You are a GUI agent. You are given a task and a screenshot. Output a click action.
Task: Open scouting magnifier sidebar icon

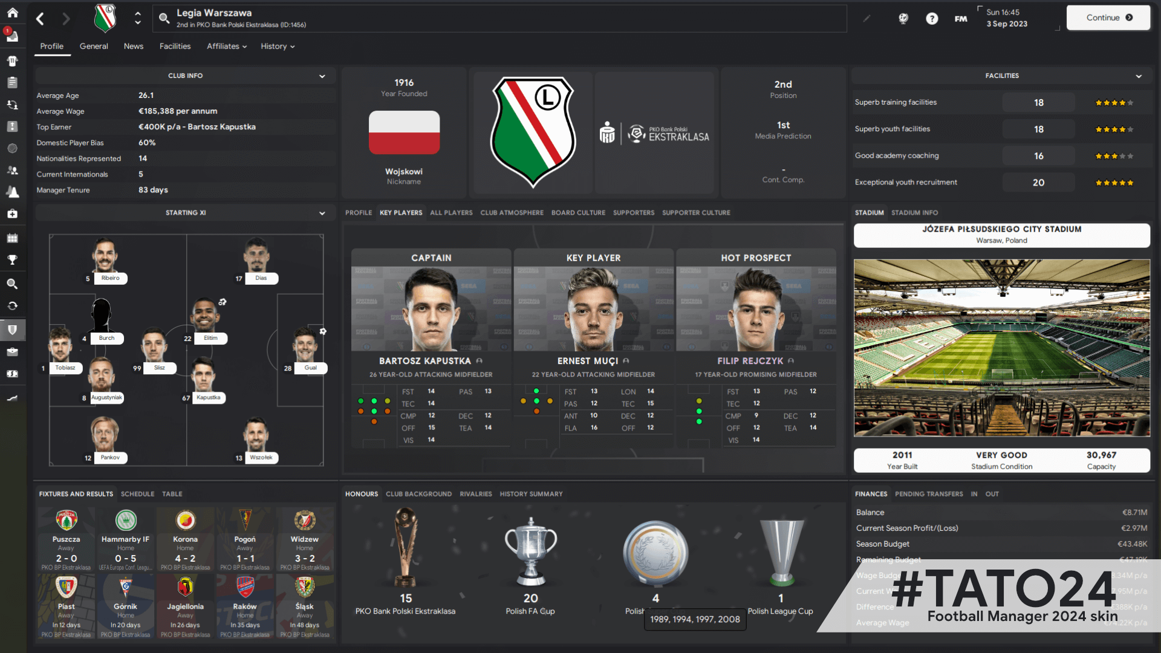tap(12, 284)
